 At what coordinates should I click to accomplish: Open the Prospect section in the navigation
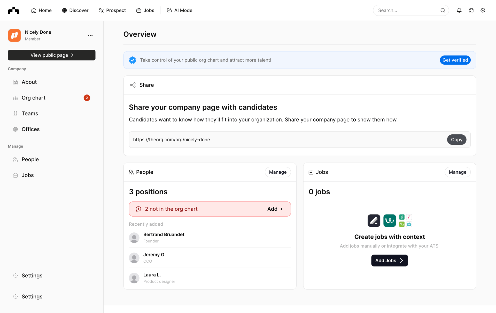point(112,10)
